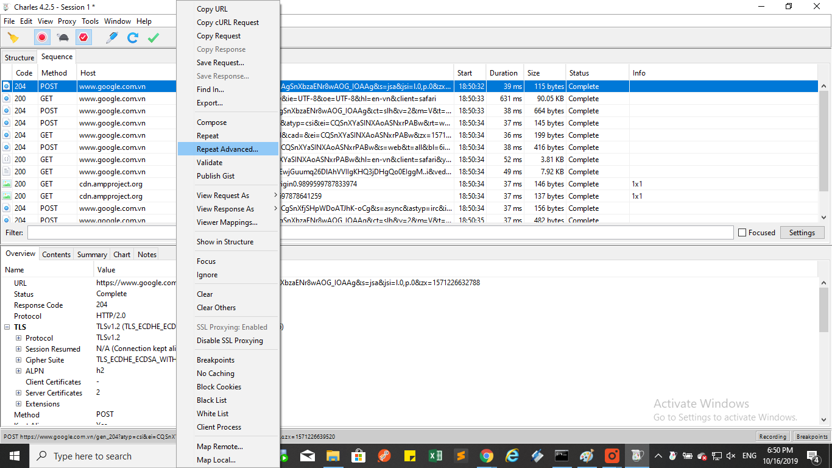
Task: Click the icon of the 3.81 KB row
Action: (7, 160)
